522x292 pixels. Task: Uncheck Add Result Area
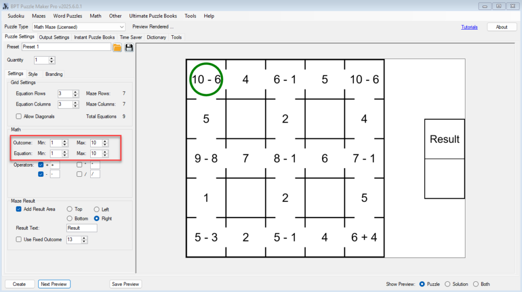tap(19, 209)
